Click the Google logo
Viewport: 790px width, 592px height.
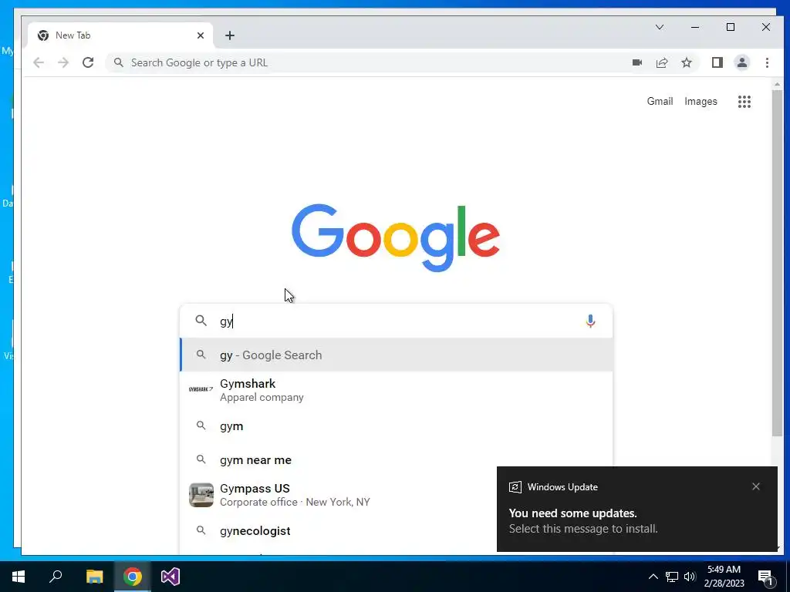(396, 237)
